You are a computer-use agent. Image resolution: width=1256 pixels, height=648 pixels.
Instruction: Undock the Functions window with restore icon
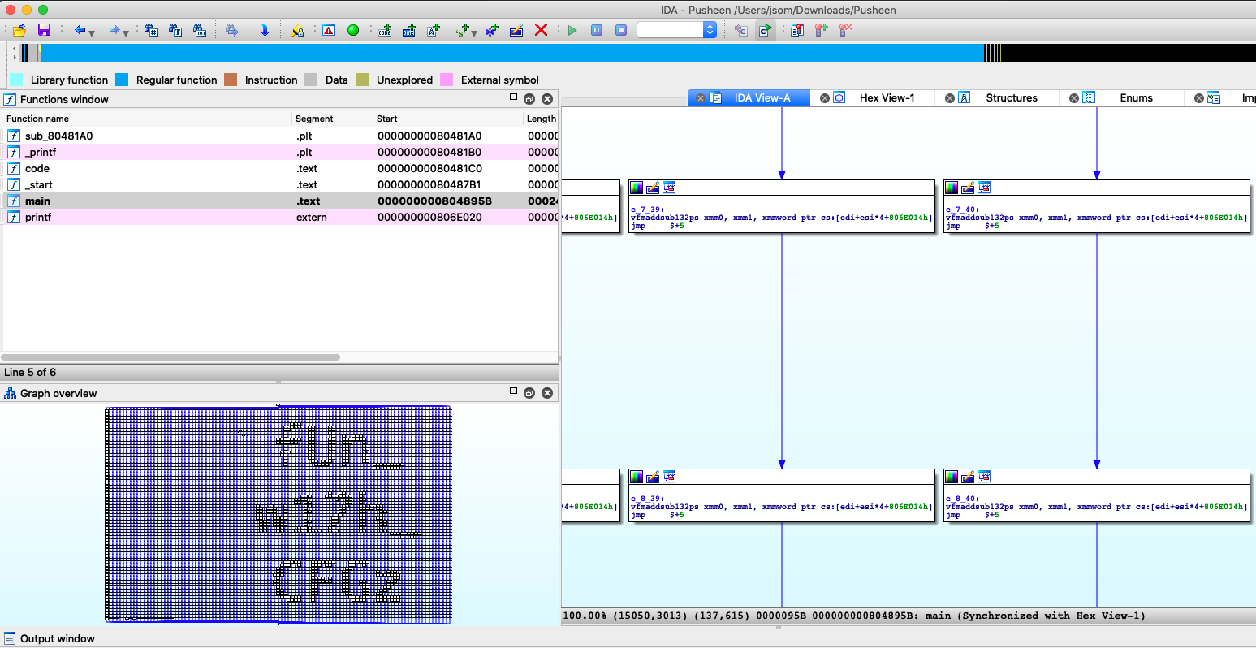click(529, 99)
